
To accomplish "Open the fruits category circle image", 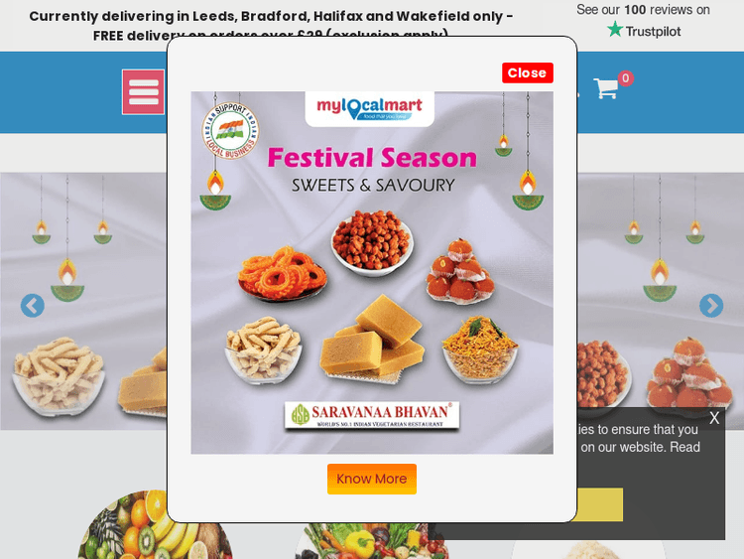I will pos(155,525).
